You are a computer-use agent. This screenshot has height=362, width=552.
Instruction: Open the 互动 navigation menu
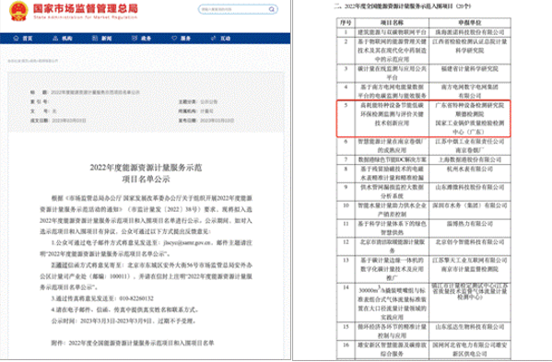(221, 38)
